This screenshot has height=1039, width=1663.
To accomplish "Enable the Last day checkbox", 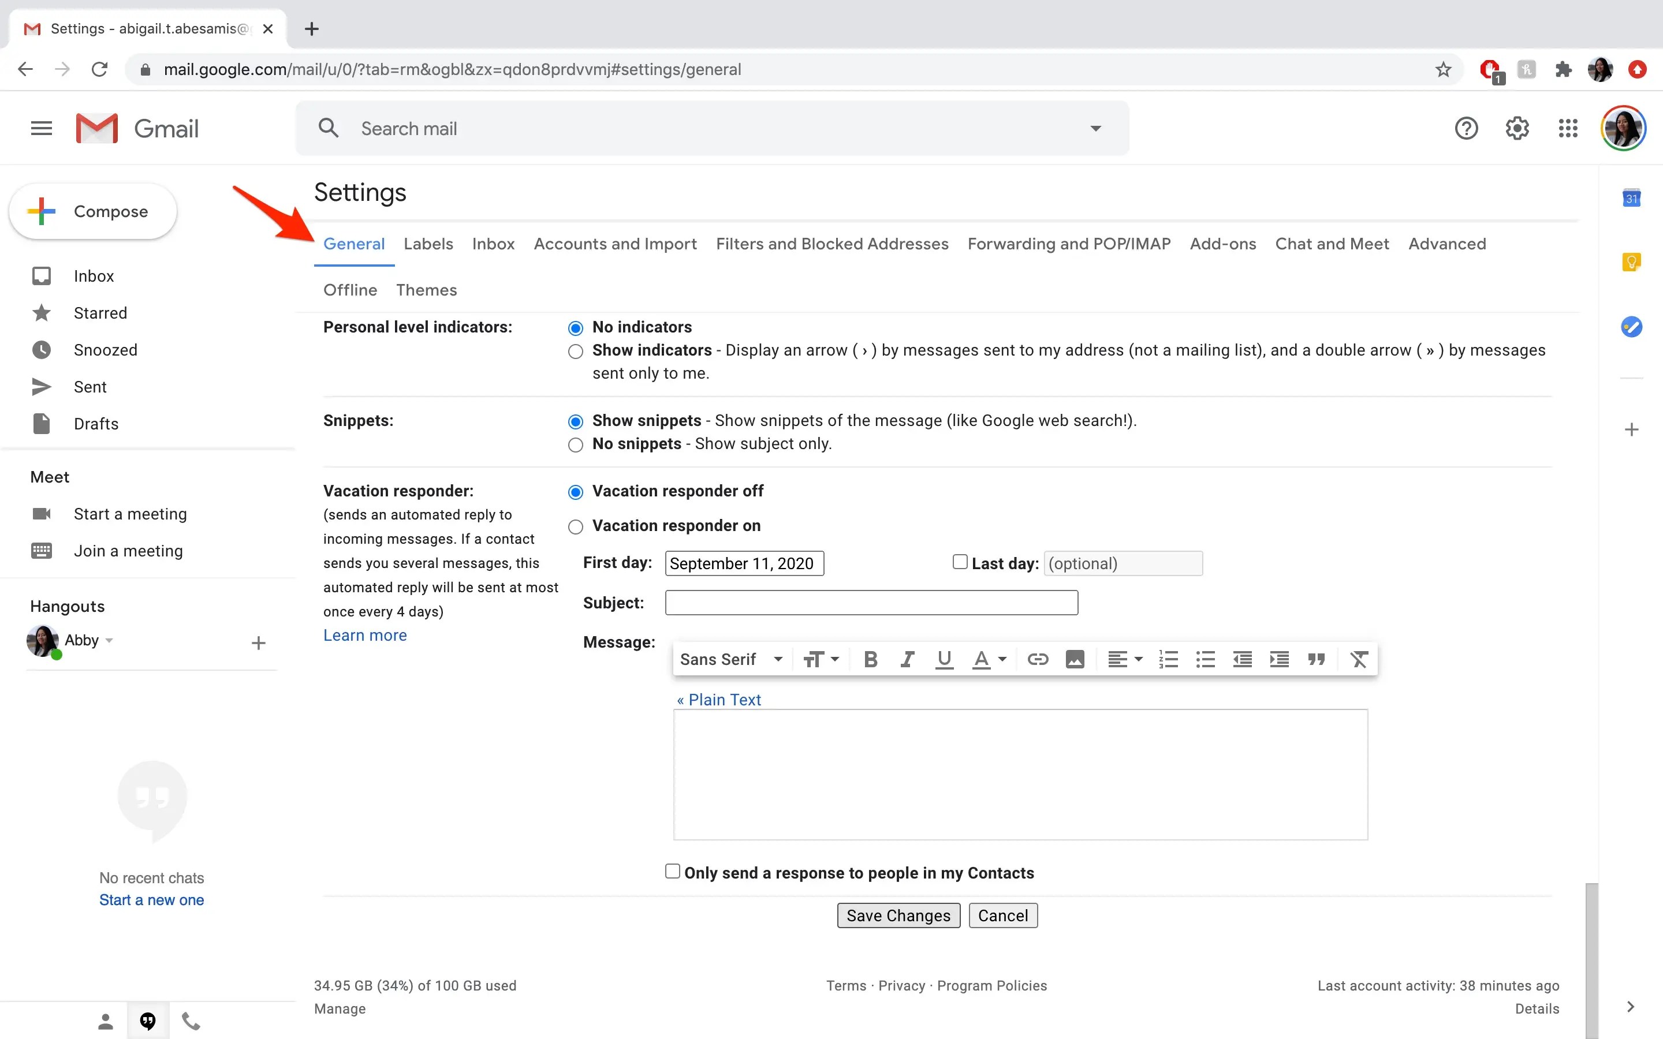I will tap(960, 562).
